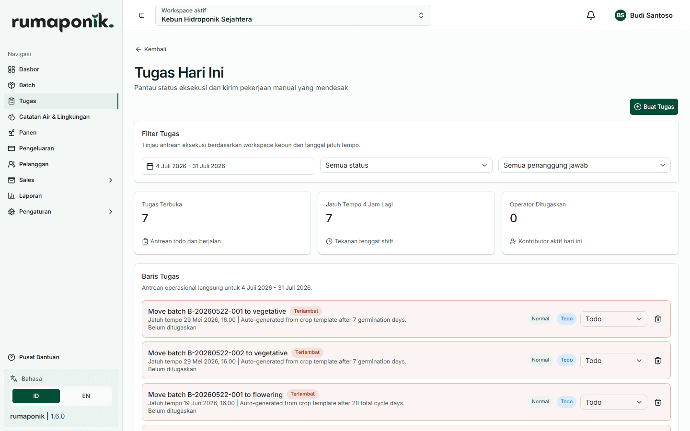Click the Tugas clipboard icon in sidebar
Viewport: 690px width, 431px height.
coord(11,101)
